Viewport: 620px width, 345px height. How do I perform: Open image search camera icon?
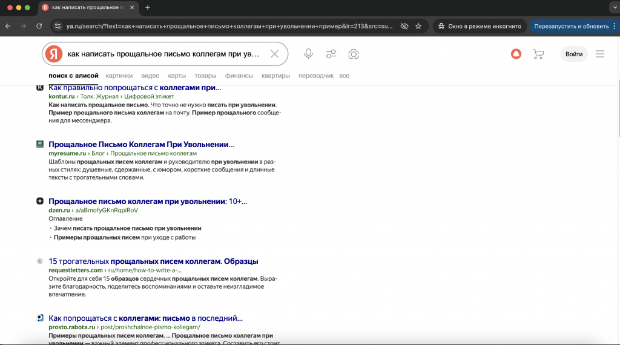[354, 54]
